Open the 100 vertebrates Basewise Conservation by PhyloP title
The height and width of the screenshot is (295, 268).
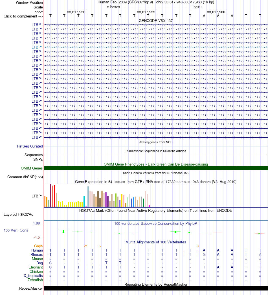[x=156, y=224]
